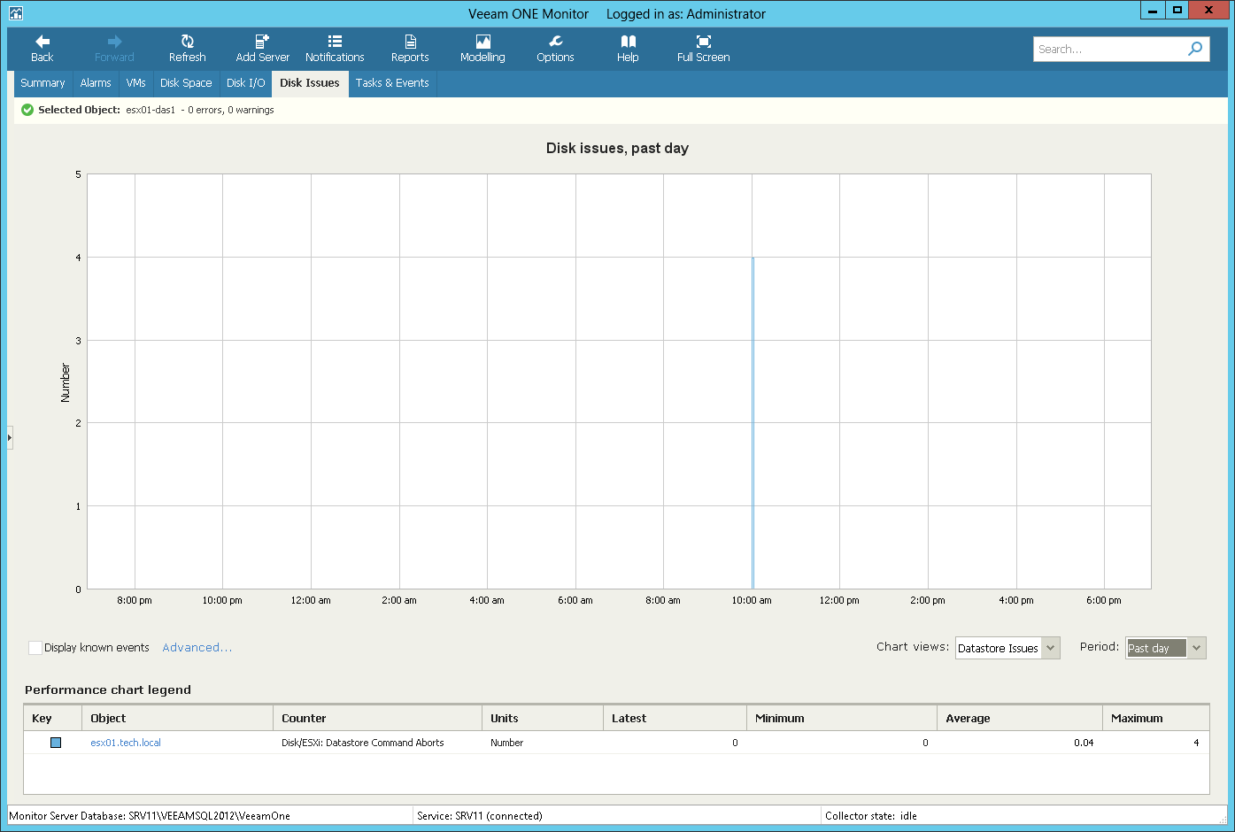Click the Forward navigation arrow
1235x832 pixels.
coord(114,49)
